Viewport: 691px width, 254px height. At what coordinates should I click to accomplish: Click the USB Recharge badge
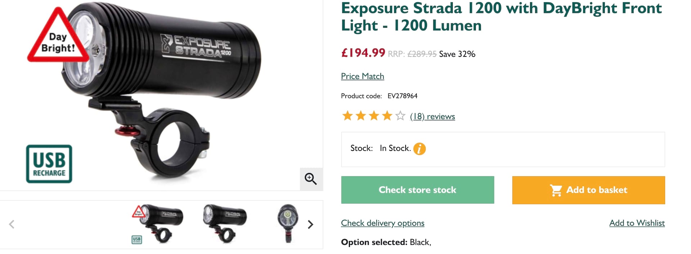(49, 164)
